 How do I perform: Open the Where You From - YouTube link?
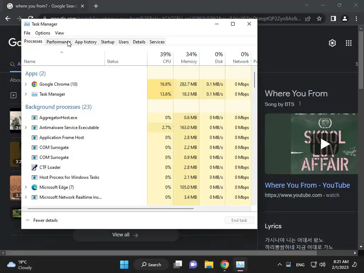click(307, 185)
